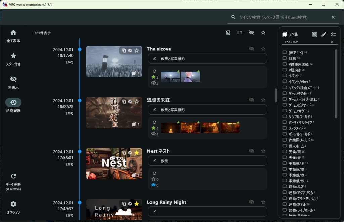
Task: Open the fourth photo of 追憶の朱紅
Action: 230,128
